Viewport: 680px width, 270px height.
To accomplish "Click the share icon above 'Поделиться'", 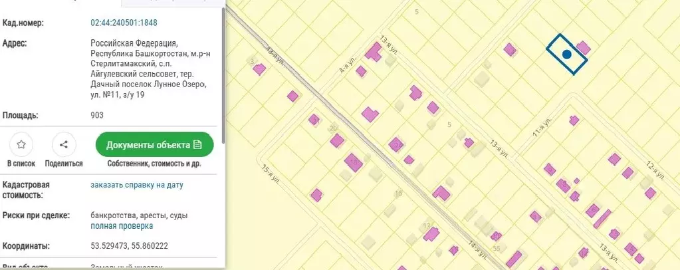I will tap(64, 144).
